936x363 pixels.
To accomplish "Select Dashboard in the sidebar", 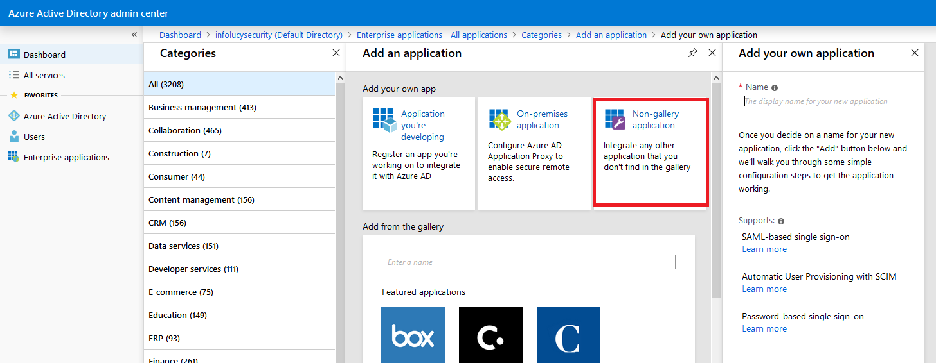I will point(71,55).
